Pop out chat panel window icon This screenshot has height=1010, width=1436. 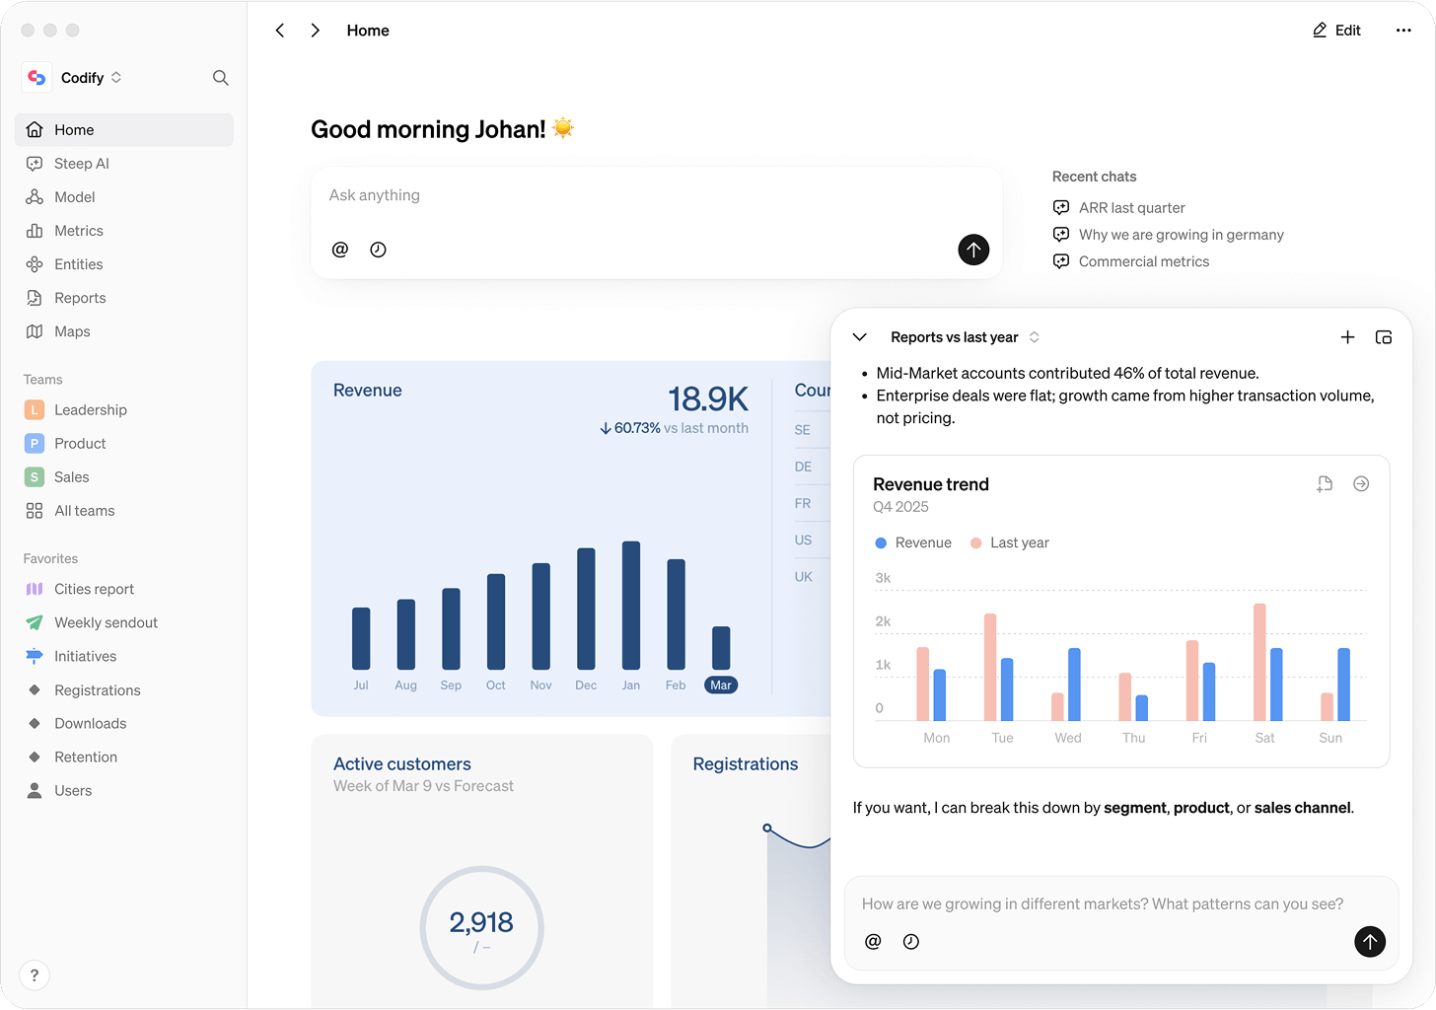point(1384,337)
